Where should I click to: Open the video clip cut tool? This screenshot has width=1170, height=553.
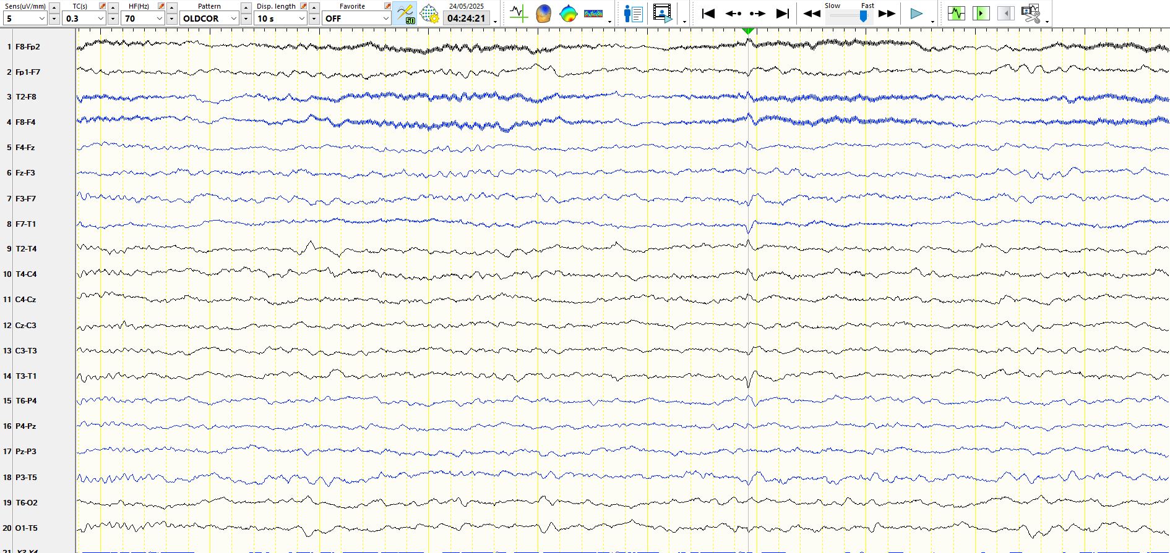pyautogui.click(x=1031, y=13)
